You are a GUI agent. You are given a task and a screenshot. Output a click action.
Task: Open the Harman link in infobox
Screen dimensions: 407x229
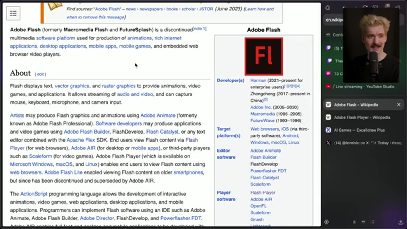tap(258, 80)
